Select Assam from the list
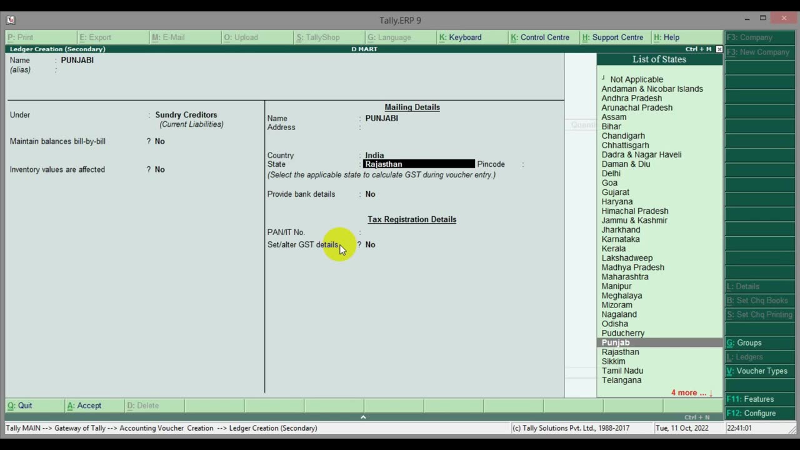This screenshot has width=800, height=450. tap(614, 117)
